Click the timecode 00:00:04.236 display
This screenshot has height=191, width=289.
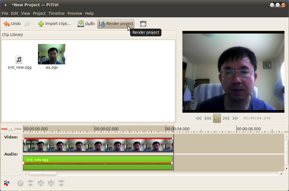[x=257, y=118]
